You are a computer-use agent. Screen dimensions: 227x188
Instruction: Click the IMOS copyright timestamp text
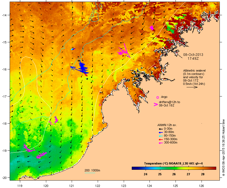[224, 148]
